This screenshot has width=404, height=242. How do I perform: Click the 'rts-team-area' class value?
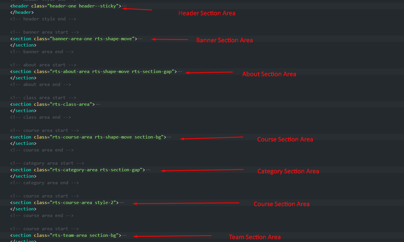tap(69, 235)
